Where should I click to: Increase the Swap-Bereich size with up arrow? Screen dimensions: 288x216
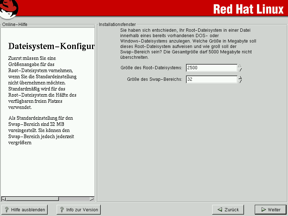[240, 77]
